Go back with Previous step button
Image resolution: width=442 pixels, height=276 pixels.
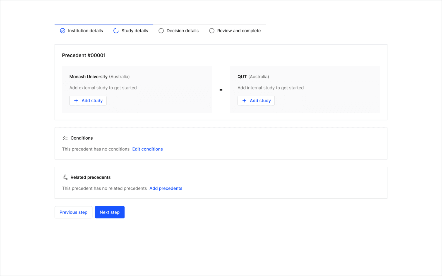click(73, 212)
